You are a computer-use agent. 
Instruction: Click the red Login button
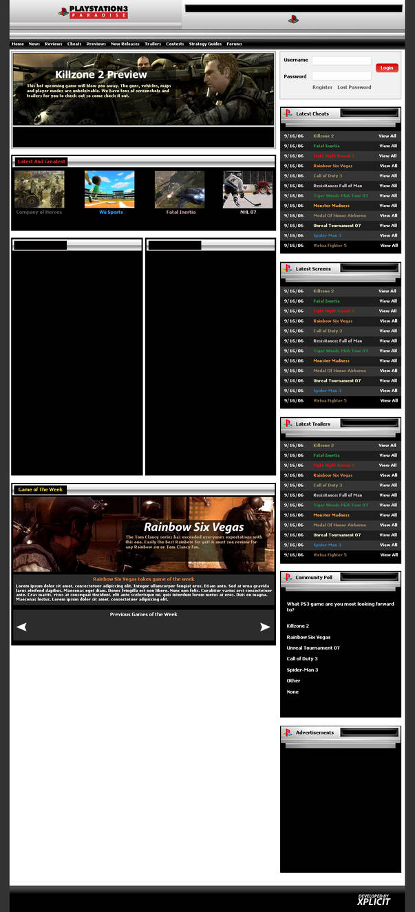pos(387,67)
